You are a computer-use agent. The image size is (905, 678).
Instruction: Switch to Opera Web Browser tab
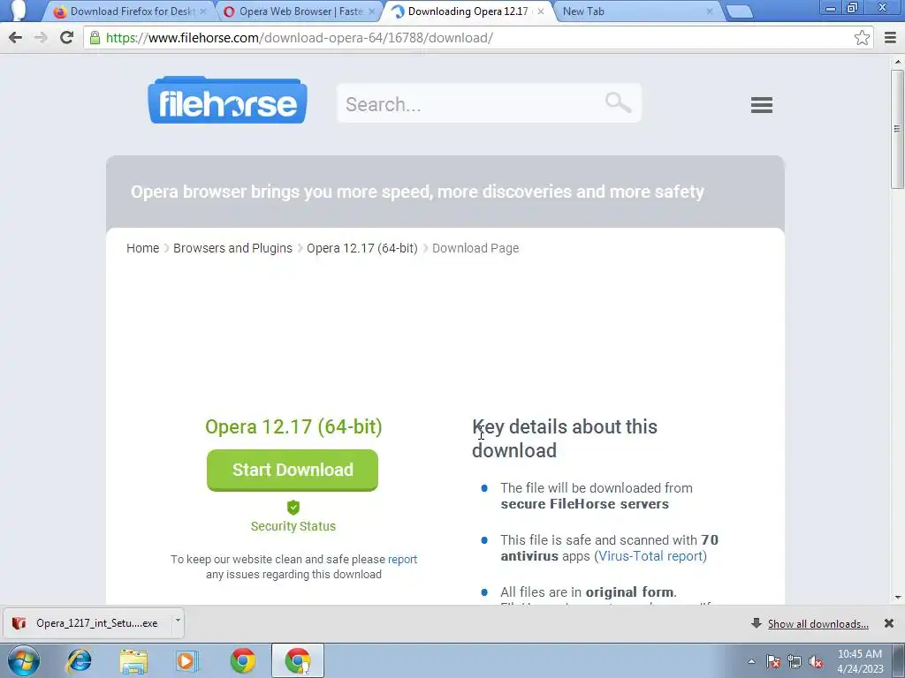click(x=297, y=11)
